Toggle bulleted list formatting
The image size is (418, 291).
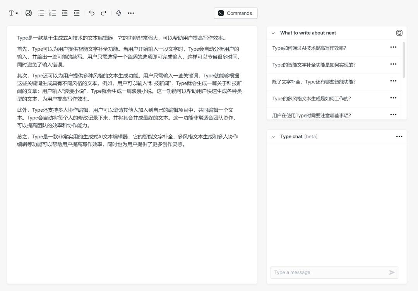(41, 13)
